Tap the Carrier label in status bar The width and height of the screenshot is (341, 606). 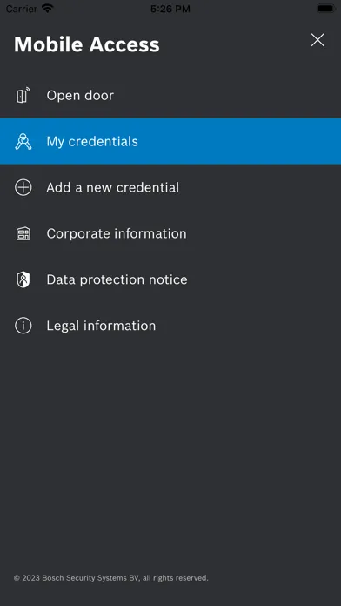click(x=21, y=9)
